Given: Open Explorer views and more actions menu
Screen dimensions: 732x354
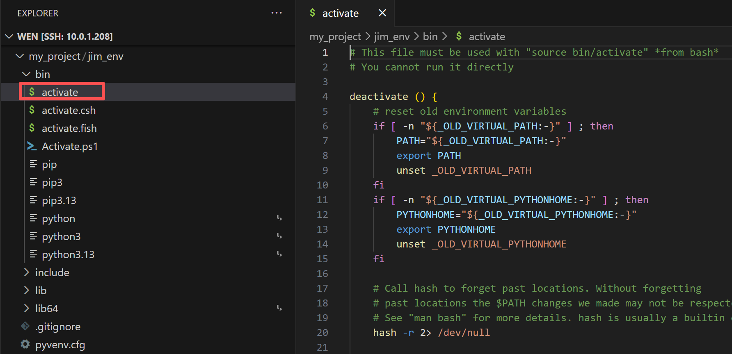Looking at the screenshot, I should click(x=277, y=13).
